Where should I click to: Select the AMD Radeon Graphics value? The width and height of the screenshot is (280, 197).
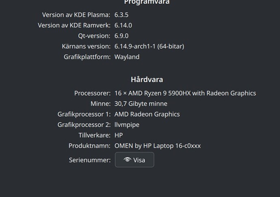click(x=147, y=114)
